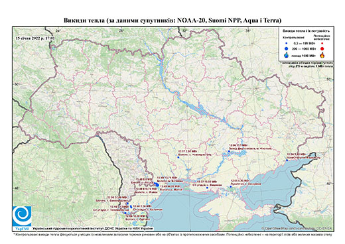The width and height of the screenshot is (345, 244).
Task: Select the large blue heat cluster near Odesa
Action: pyautogui.click(x=157, y=185)
